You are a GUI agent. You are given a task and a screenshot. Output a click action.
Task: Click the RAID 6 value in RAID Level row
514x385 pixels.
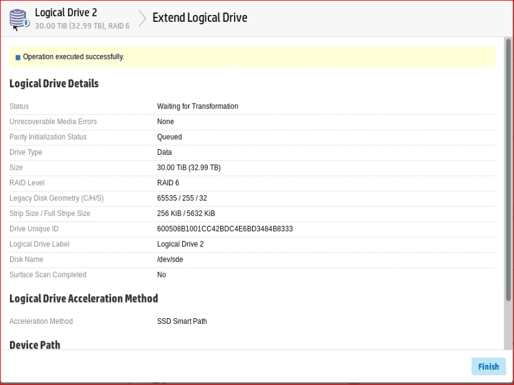point(168,183)
